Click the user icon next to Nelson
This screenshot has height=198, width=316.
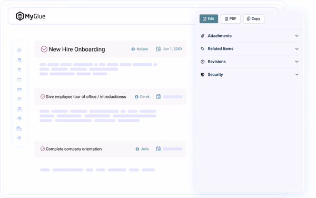(x=133, y=49)
